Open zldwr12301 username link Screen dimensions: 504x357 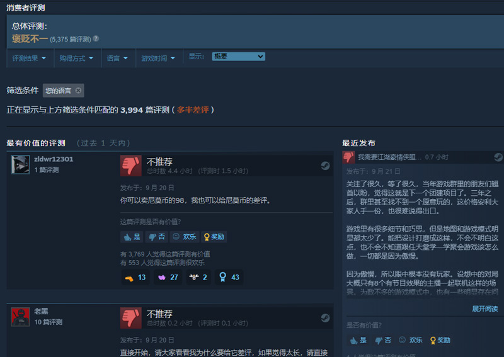[x=54, y=159]
